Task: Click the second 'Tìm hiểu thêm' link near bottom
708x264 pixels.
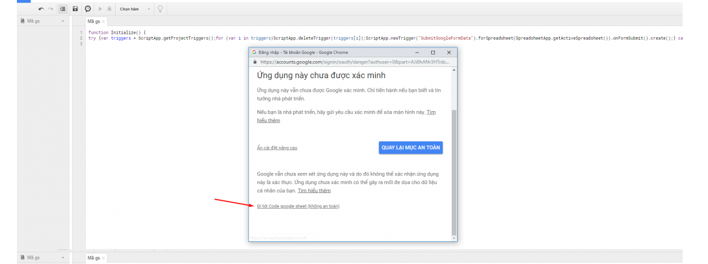Action: point(315,191)
